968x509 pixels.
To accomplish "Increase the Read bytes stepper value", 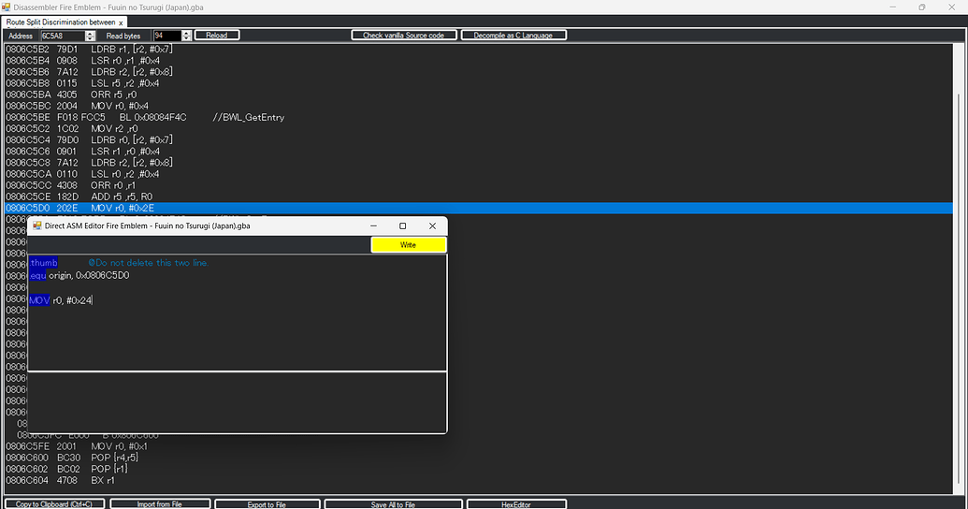I will click(x=187, y=34).
